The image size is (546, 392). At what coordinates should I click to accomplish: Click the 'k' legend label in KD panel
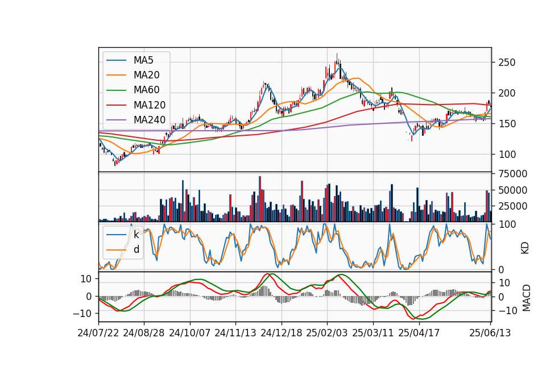pos(136,235)
